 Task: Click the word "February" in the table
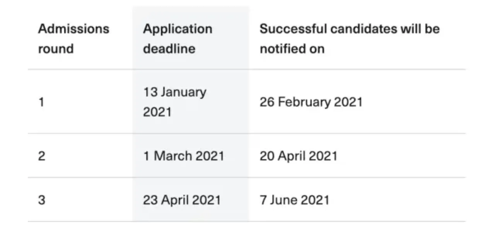(x=305, y=102)
